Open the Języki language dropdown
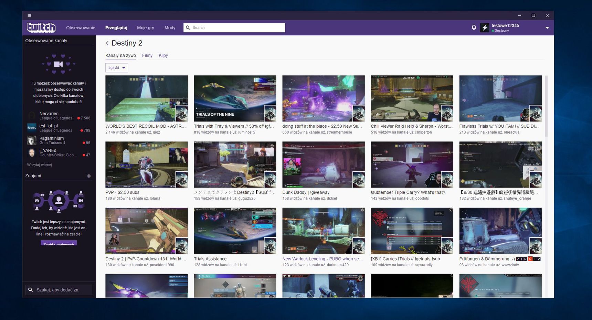Image resolution: width=592 pixels, height=320 pixels. [117, 68]
